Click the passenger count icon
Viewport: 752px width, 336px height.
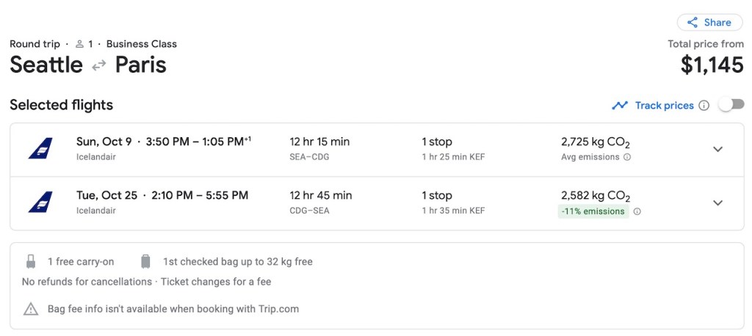(80, 44)
